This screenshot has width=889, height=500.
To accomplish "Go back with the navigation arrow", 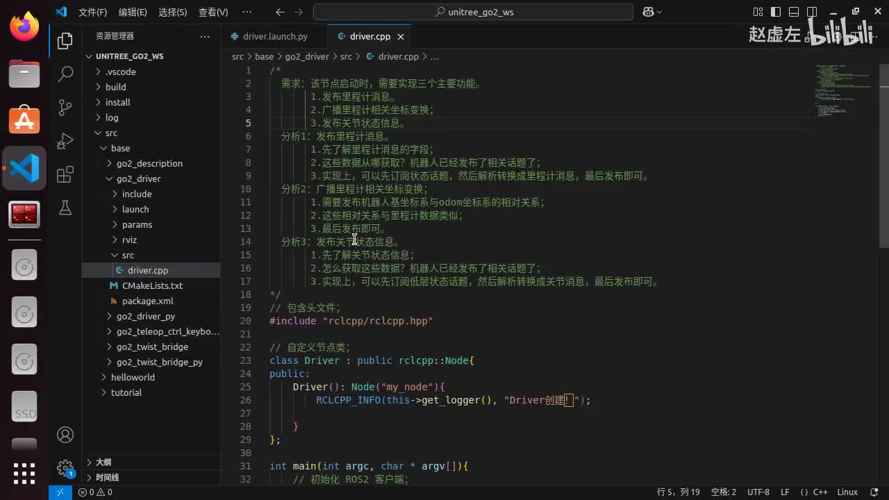I will click(x=280, y=12).
